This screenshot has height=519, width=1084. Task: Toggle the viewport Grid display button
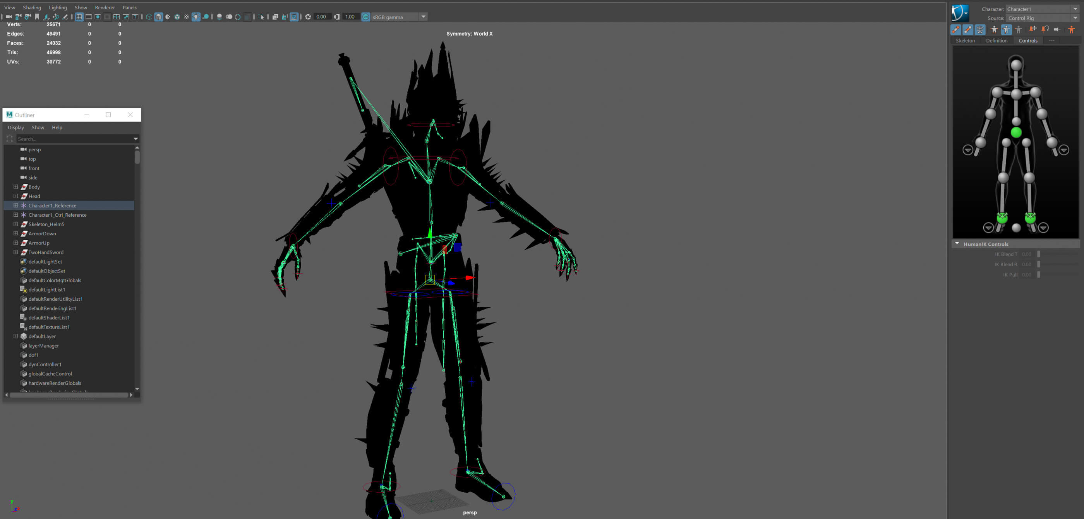79,17
